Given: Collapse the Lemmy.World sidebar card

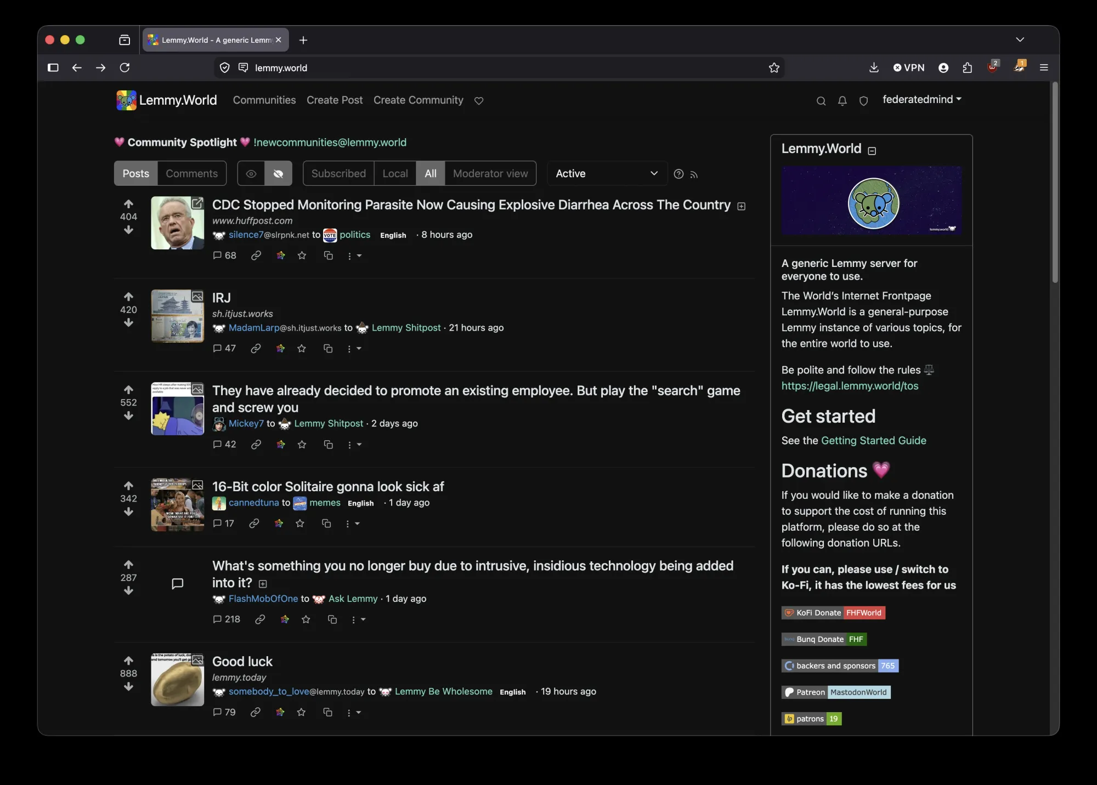Looking at the screenshot, I should pos(872,151).
